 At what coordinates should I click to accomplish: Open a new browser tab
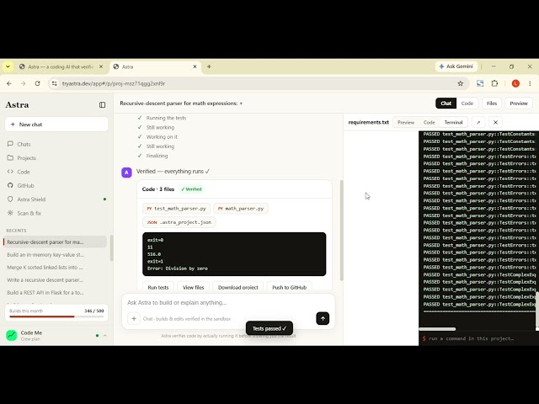pos(209,66)
